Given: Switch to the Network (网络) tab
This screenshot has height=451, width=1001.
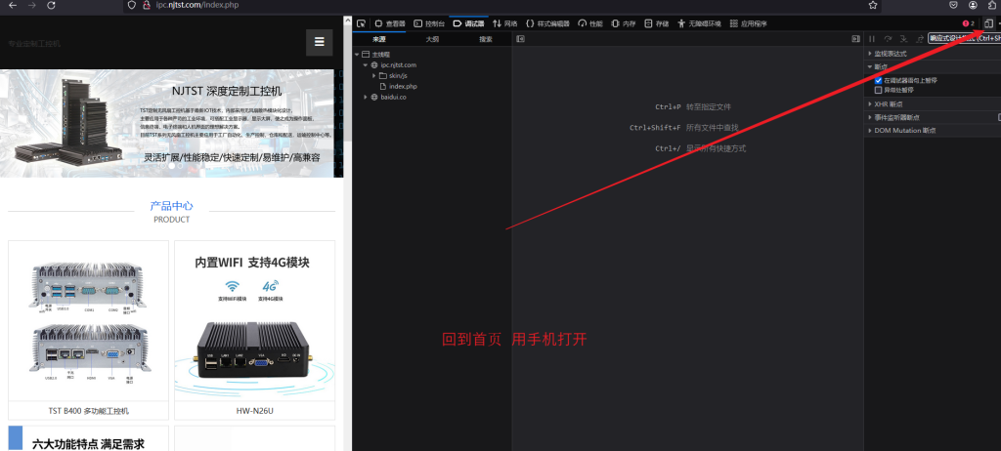Looking at the screenshot, I should tap(504, 22).
